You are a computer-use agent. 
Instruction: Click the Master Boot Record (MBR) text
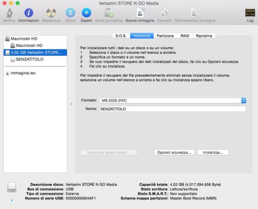point(193,198)
